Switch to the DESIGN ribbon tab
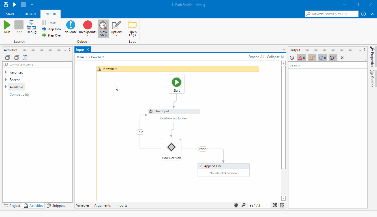This screenshot has width=377, height=217. coord(30,14)
